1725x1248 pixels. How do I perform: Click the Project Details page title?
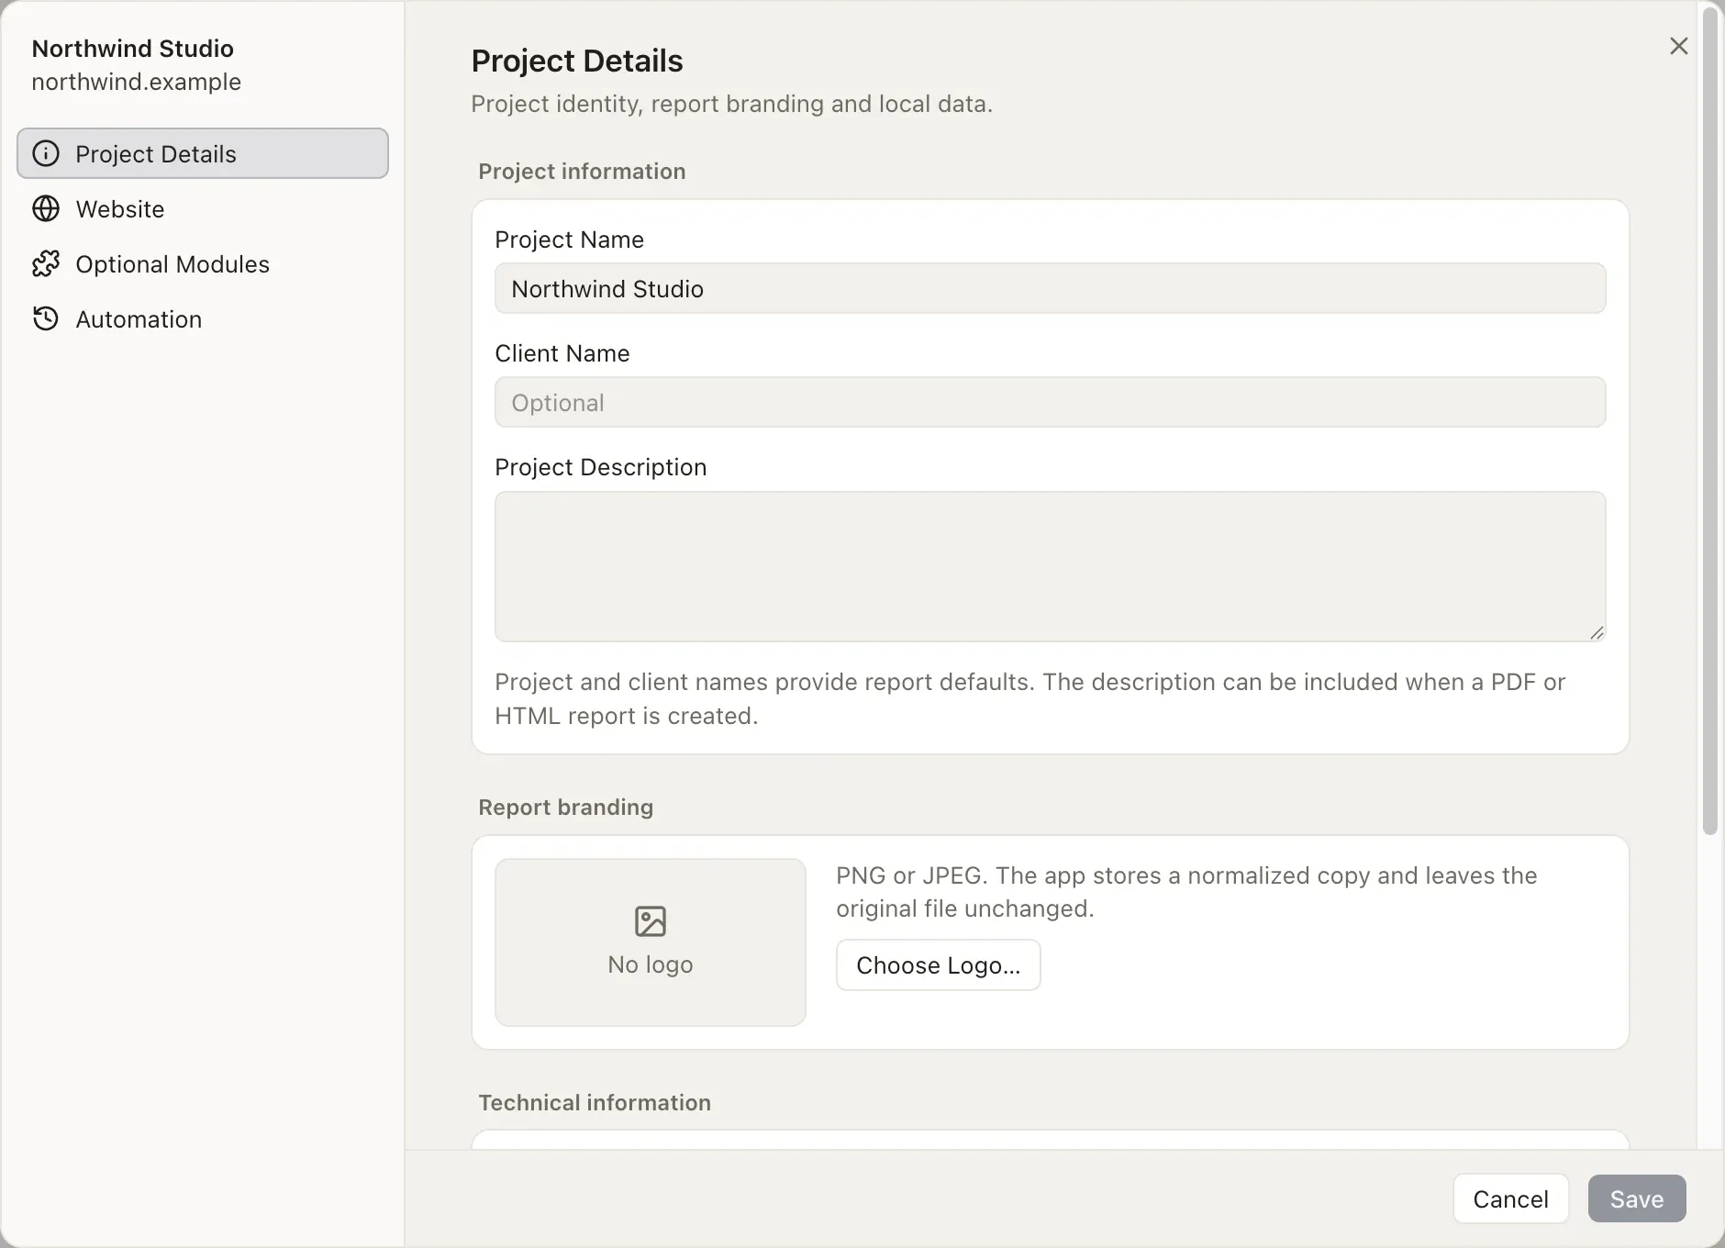pos(577,61)
